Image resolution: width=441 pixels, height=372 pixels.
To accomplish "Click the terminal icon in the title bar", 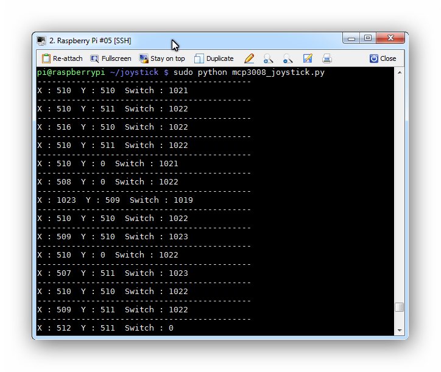I will pyautogui.click(x=41, y=41).
